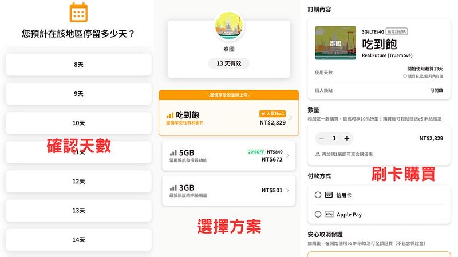This screenshot has width=458, height=257.
Task: Select the 信用卡 payment radio button
Action: [318, 195]
